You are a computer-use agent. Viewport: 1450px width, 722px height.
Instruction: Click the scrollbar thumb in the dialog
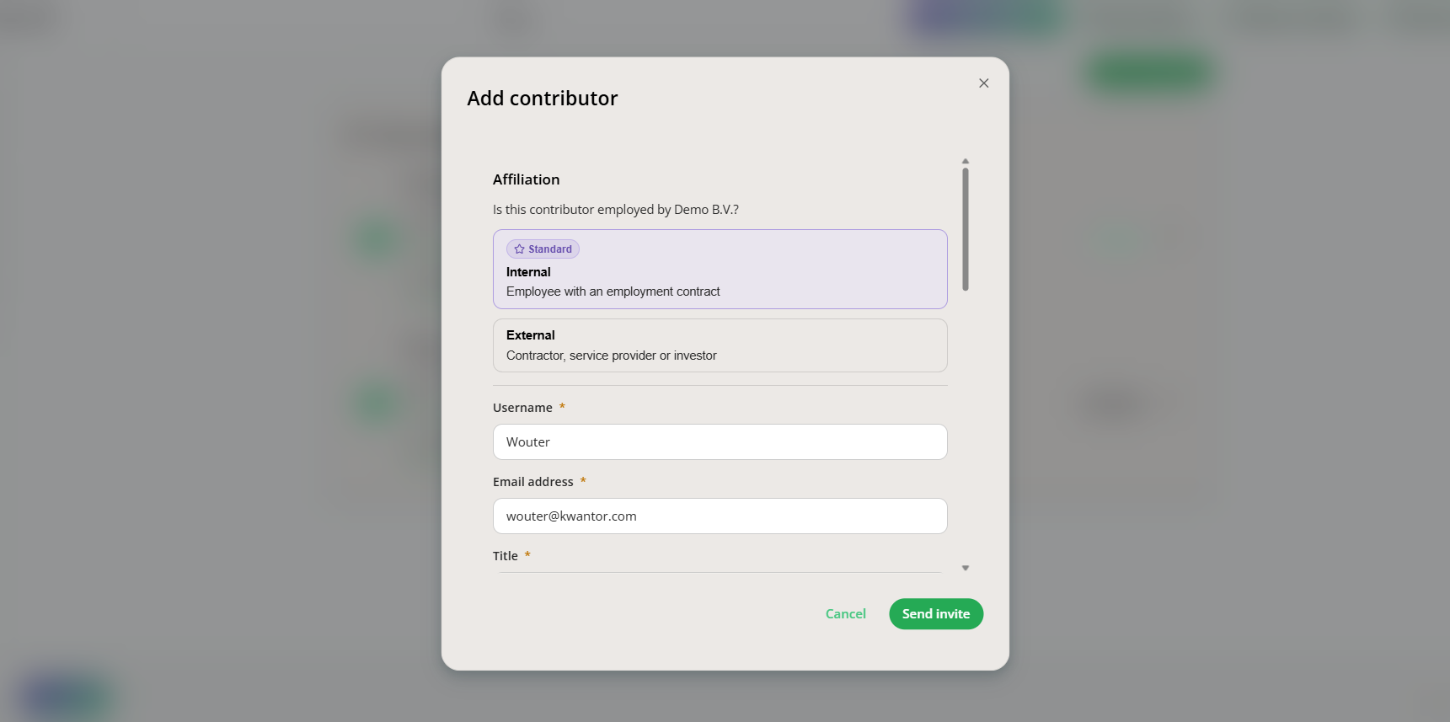[x=966, y=227]
